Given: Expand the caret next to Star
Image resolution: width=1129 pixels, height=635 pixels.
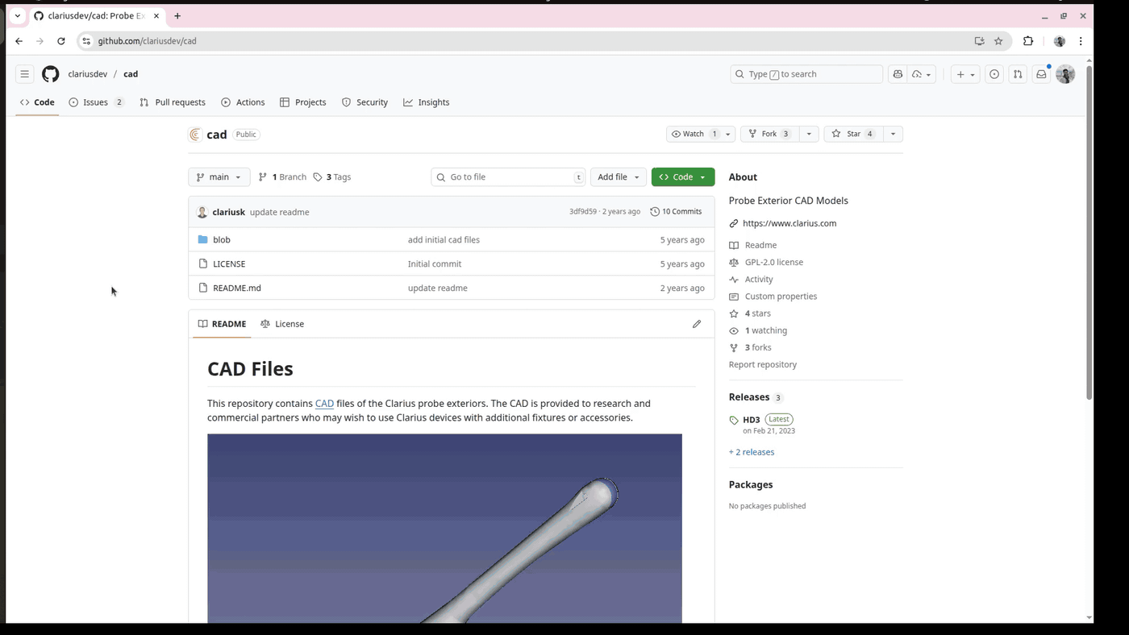Looking at the screenshot, I should 893,134.
